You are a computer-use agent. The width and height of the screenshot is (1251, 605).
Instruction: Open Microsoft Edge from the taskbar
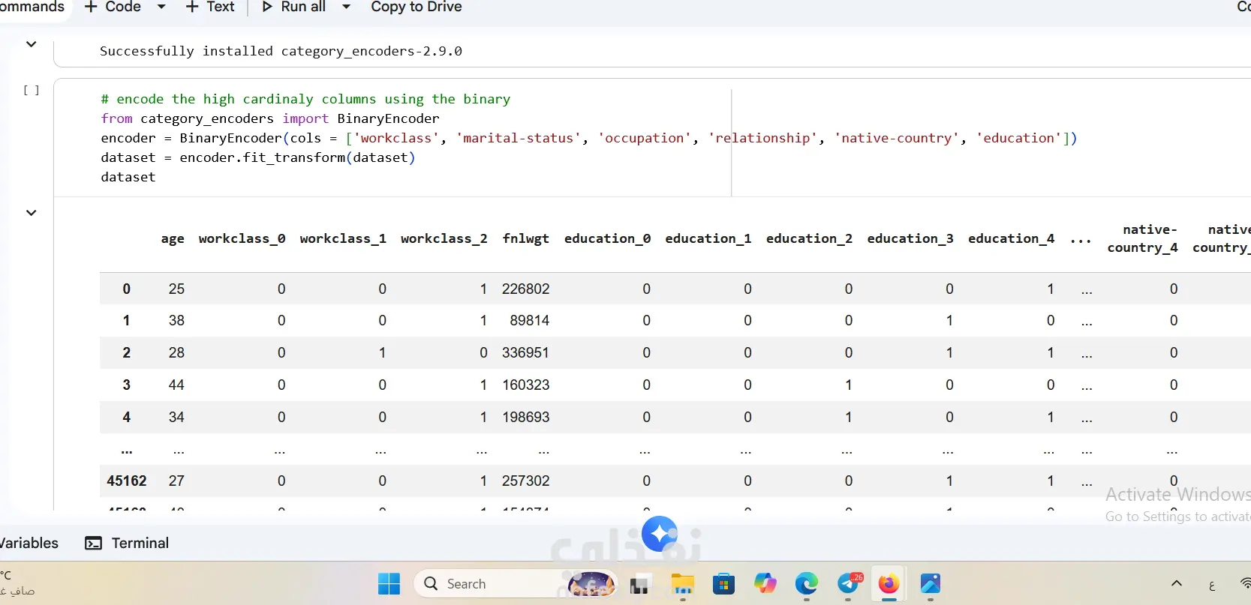tap(807, 583)
